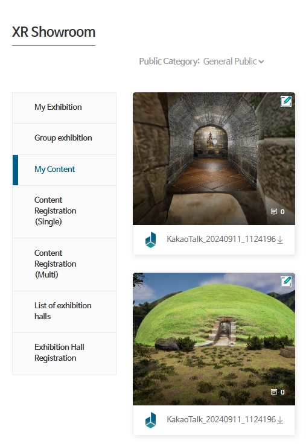The image size is (306, 444).
Task: Click the edit pencil icon on the tunnel corridor thumbnail
Action: pyautogui.click(x=286, y=101)
